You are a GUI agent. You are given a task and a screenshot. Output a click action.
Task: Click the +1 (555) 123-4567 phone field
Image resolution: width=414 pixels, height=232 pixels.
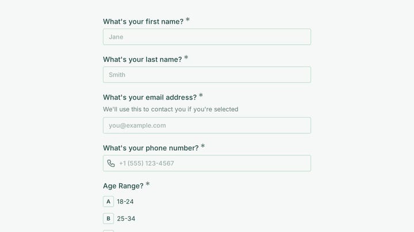coord(207,163)
